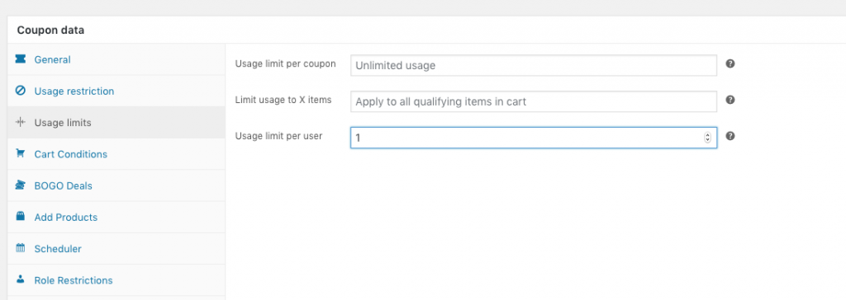846x300 pixels.
Task: Show help for Limit usage to X items
Action: click(730, 100)
